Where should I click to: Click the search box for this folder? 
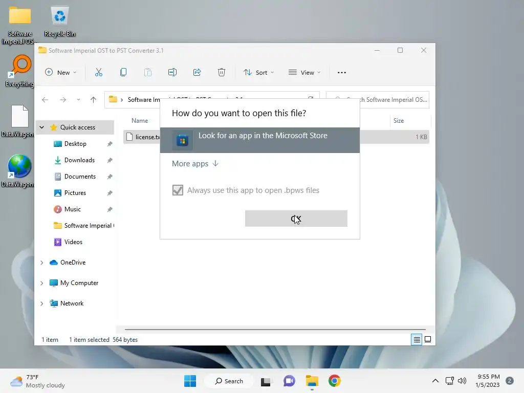click(377, 100)
